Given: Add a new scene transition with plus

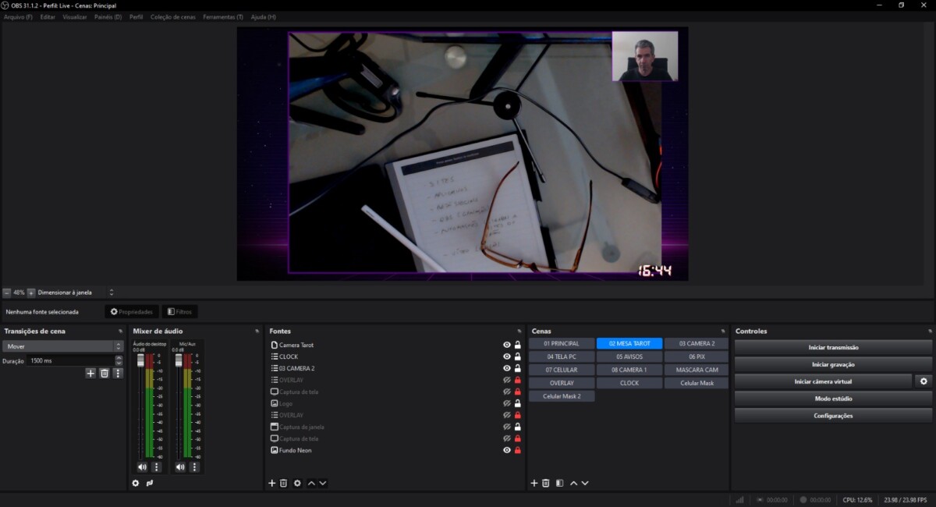Looking at the screenshot, I should point(90,374).
